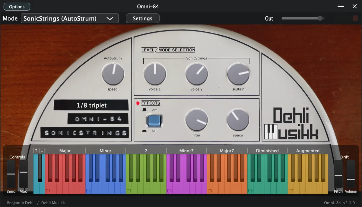
Task: Click the Drift Volume slider
Action: pos(351,174)
